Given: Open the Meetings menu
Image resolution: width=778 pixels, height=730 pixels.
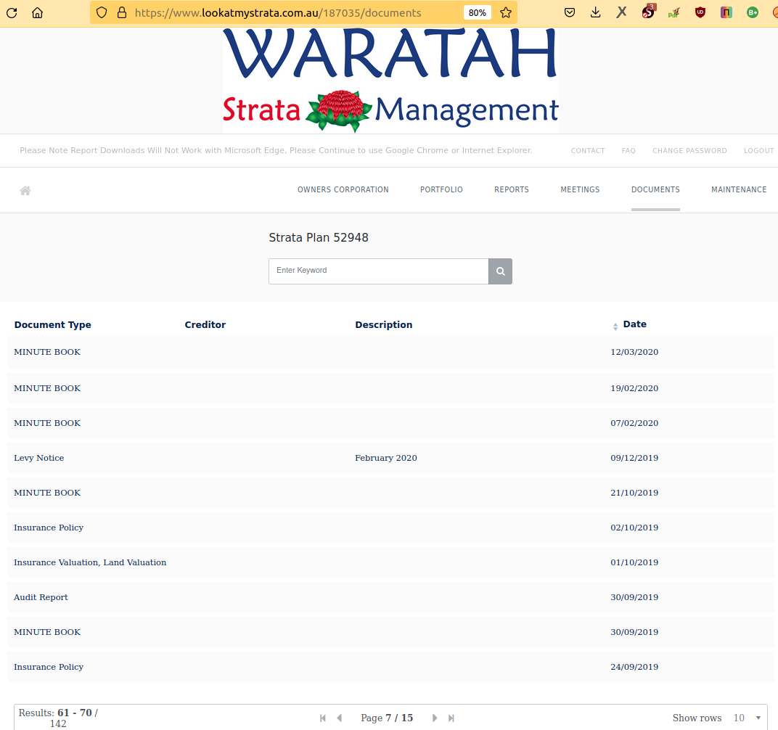Looking at the screenshot, I should 580,189.
